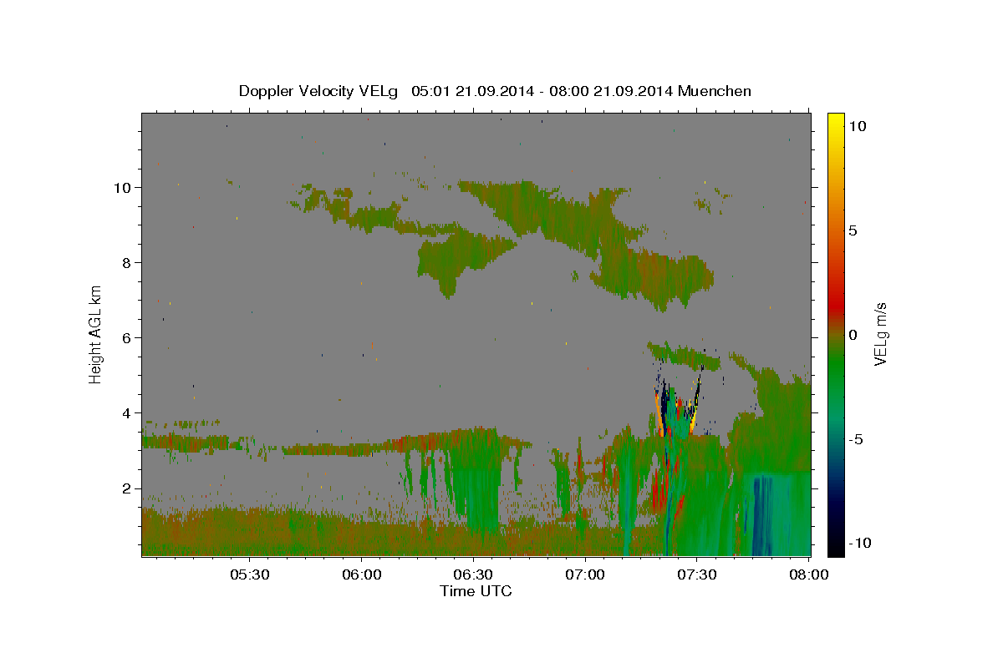This screenshot has width=1003, height=668.
Task: Click the 07:30 time tick label
Action: [698, 574]
